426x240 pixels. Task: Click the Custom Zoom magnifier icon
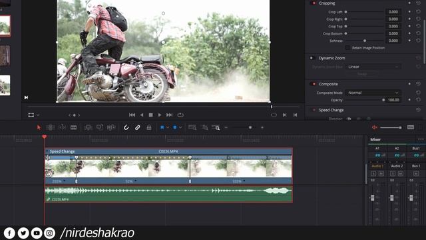click(x=216, y=127)
